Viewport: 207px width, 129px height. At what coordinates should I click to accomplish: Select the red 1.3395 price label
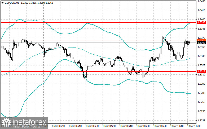(x=201, y=22)
